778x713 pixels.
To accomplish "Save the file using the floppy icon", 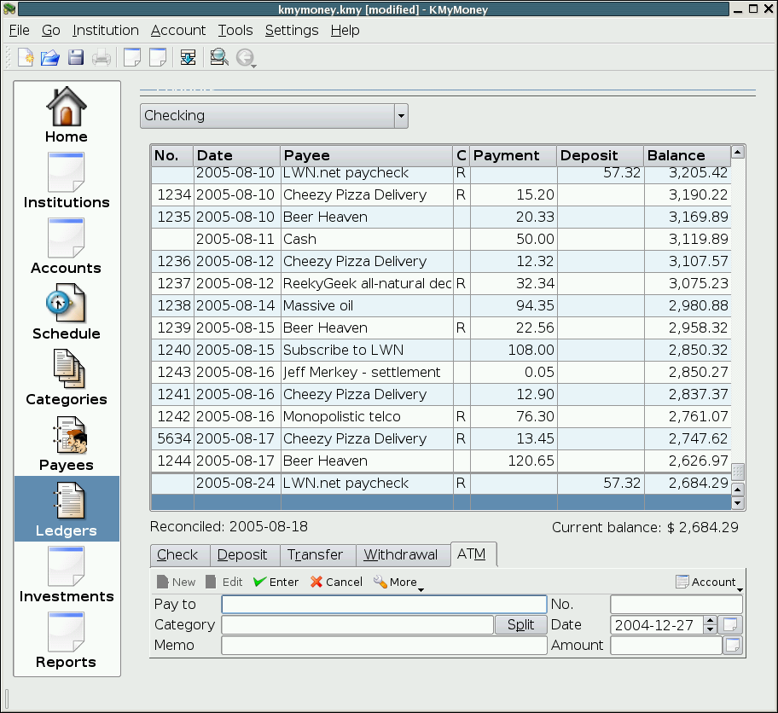I will click(76, 58).
